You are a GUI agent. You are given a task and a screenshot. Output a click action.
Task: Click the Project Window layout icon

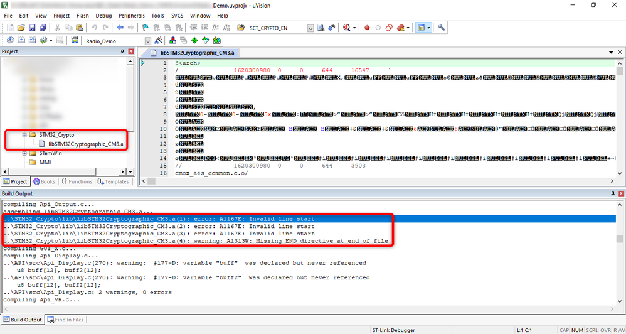coord(420,28)
